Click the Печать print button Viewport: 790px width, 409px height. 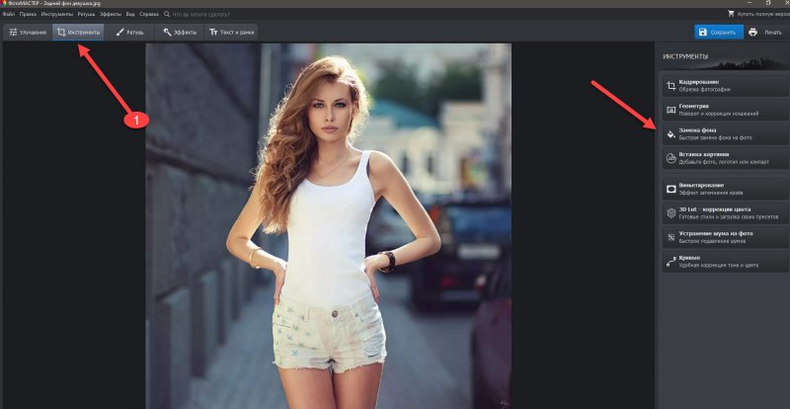click(x=765, y=33)
